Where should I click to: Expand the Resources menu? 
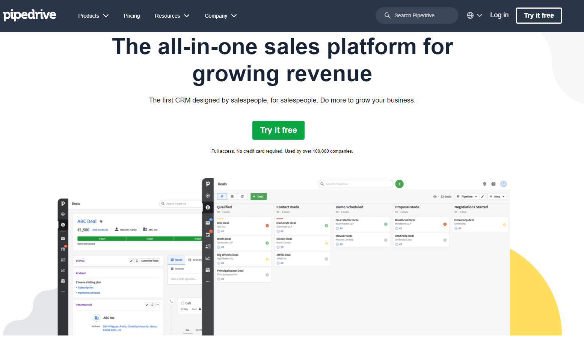point(172,16)
